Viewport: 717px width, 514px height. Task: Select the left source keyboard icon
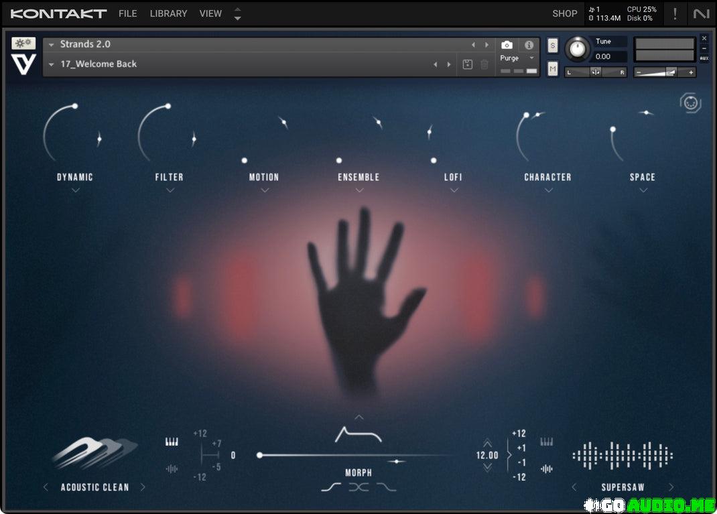point(172,442)
